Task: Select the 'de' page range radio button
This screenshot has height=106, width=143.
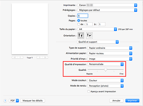Action: [79, 24]
